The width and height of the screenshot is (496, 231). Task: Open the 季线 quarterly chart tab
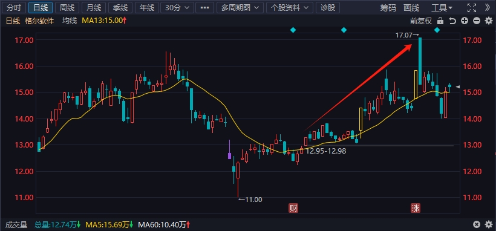pyautogui.click(x=120, y=8)
